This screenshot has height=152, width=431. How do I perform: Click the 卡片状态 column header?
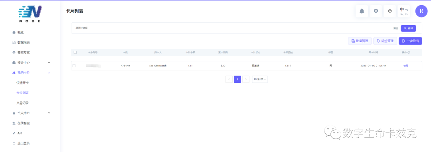pyautogui.click(x=256, y=52)
